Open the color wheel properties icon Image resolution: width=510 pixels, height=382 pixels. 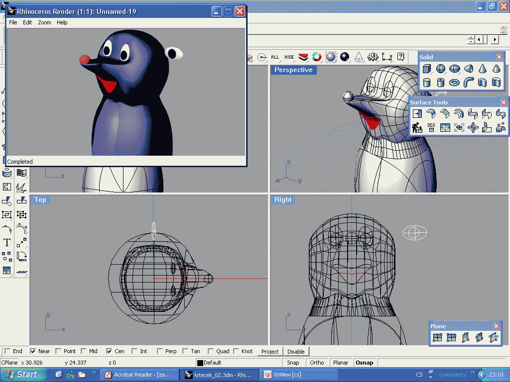(x=317, y=57)
